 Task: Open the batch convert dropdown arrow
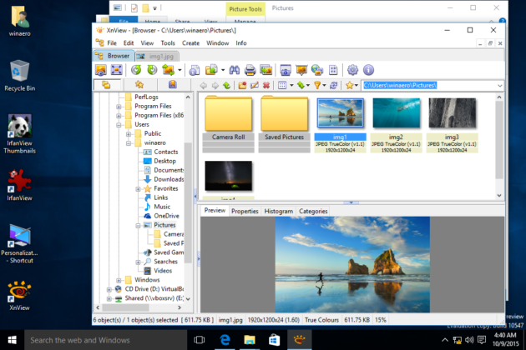pyautogui.click(x=223, y=70)
